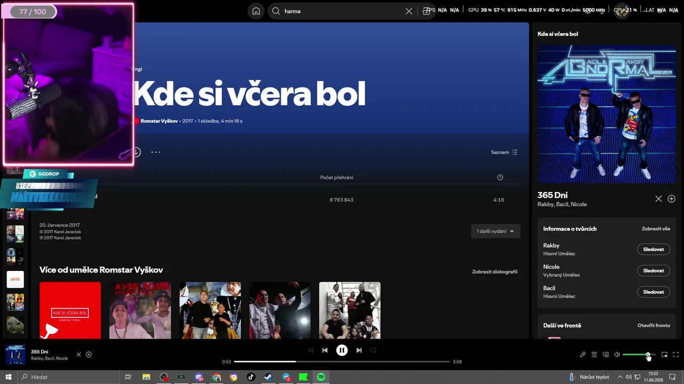Open the white 'Drifter' library playlist thumbnail
The width and height of the screenshot is (684, 384).
click(x=15, y=279)
